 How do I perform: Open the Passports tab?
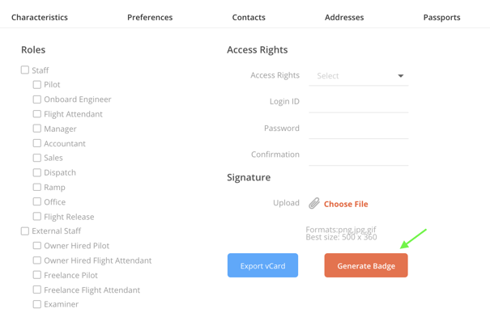[441, 17]
